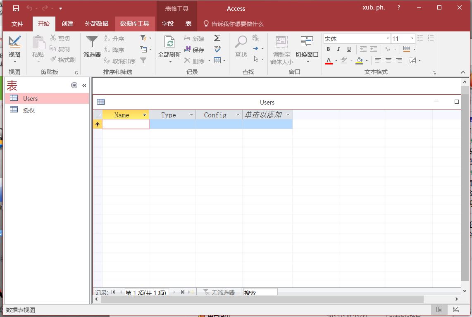
Task: Click 取消排序 (Remove Sort)
Action: (119, 61)
